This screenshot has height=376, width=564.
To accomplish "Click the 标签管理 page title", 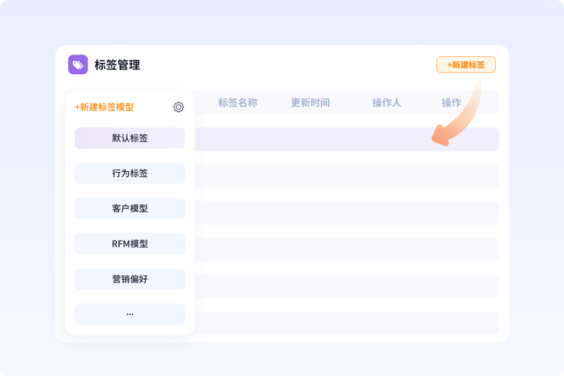I will tap(117, 65).
